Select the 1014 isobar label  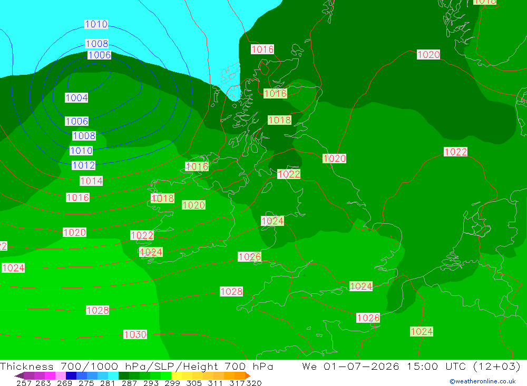tap(91, 181)
